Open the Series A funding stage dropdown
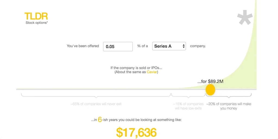This screenshot has height=139, width=278. 169,46
